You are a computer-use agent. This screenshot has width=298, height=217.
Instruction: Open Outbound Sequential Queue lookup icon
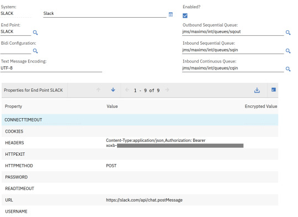(288, 33)
